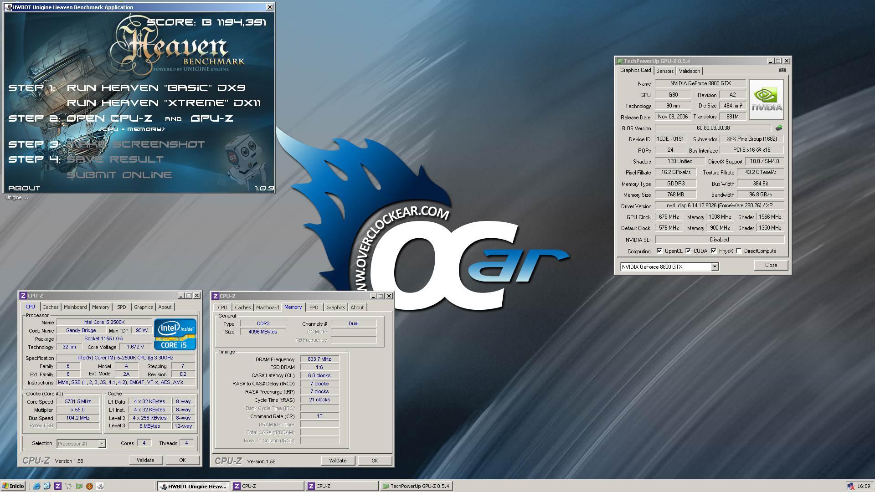This screenshot has width=875, height=492.
Task: Open About tab in left CPU-Z window
Action: 165,307
